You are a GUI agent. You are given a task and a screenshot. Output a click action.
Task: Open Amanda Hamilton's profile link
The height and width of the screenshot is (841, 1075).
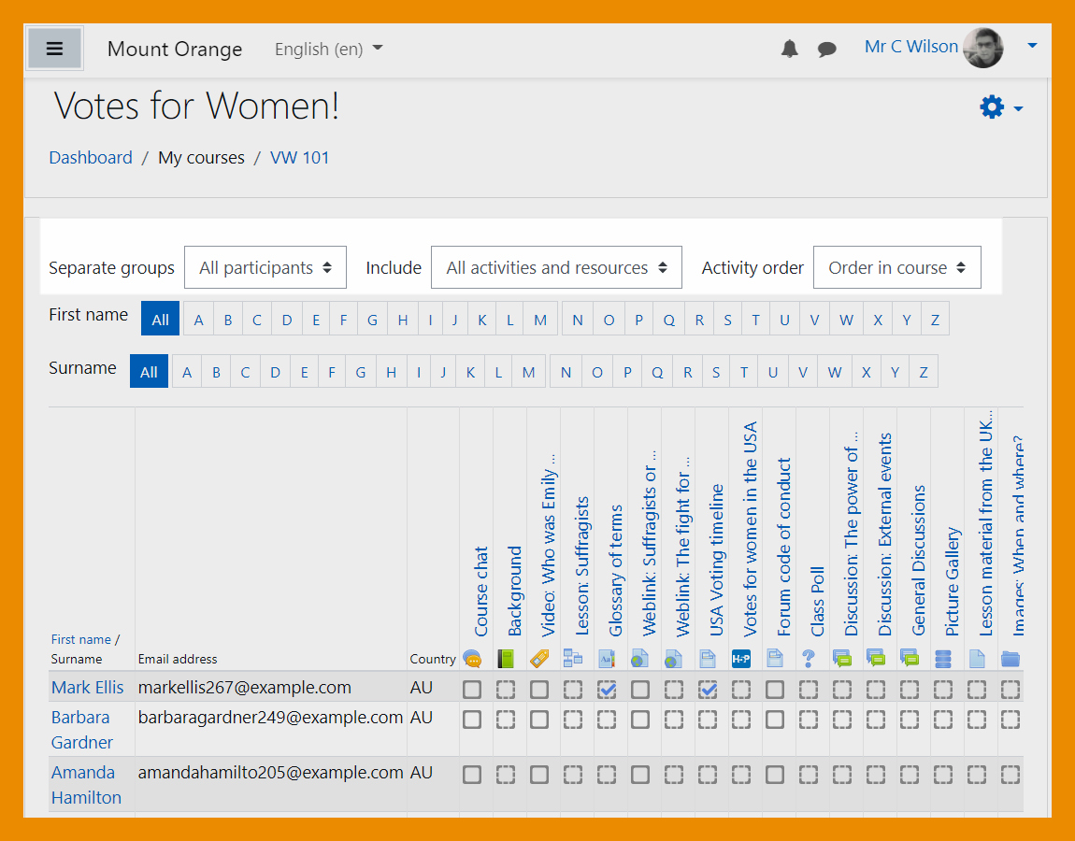(x=86, y=785)
